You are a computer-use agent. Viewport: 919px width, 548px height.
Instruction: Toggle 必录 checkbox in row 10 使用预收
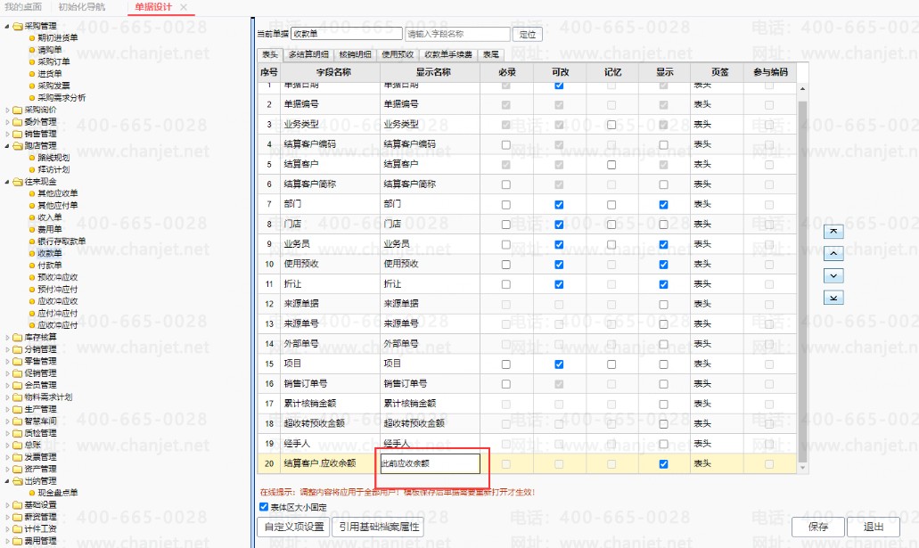tap(505, 265)
